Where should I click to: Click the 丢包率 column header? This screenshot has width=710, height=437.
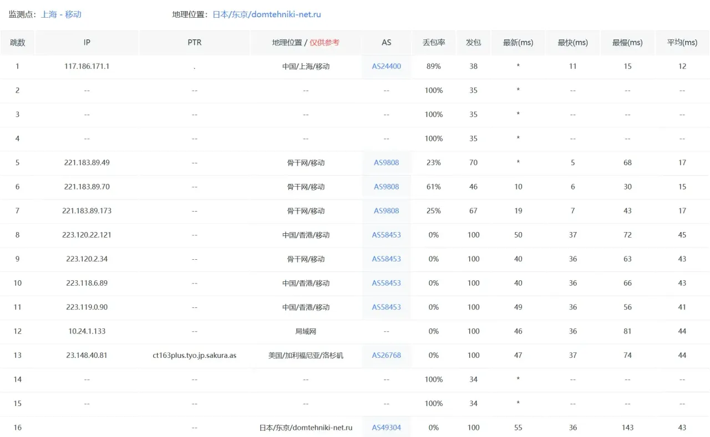434,42
